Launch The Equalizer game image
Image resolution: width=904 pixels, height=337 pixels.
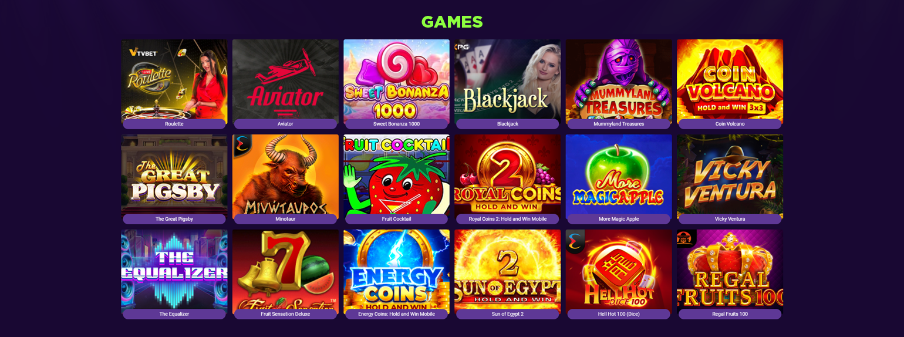174,269
